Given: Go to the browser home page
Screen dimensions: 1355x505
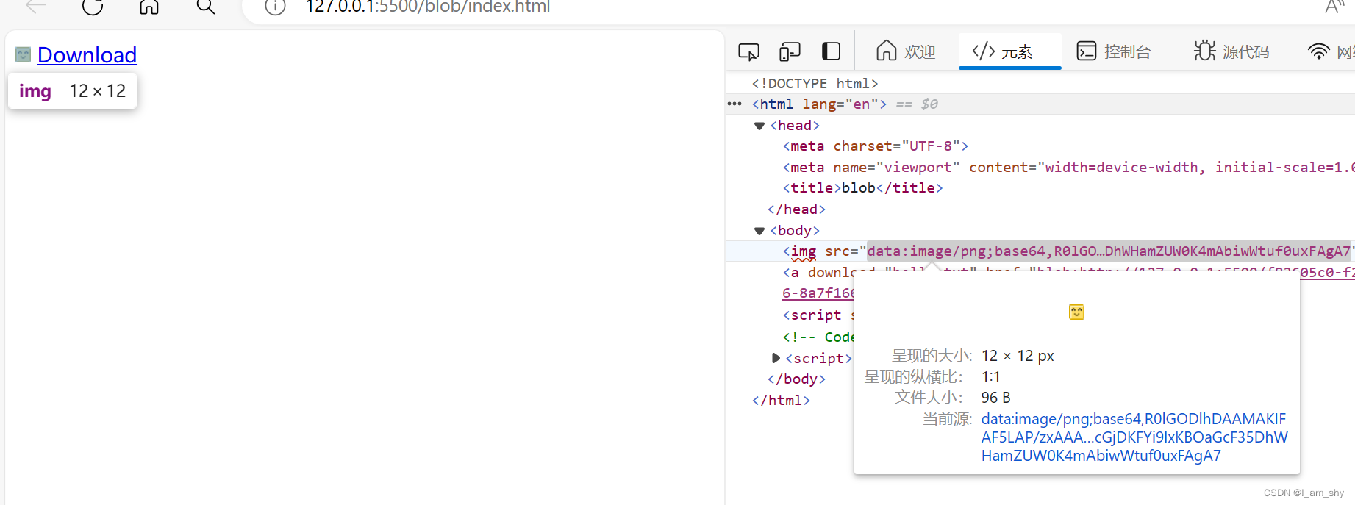Looking at the screenshot, I should (x=149, y=7).
